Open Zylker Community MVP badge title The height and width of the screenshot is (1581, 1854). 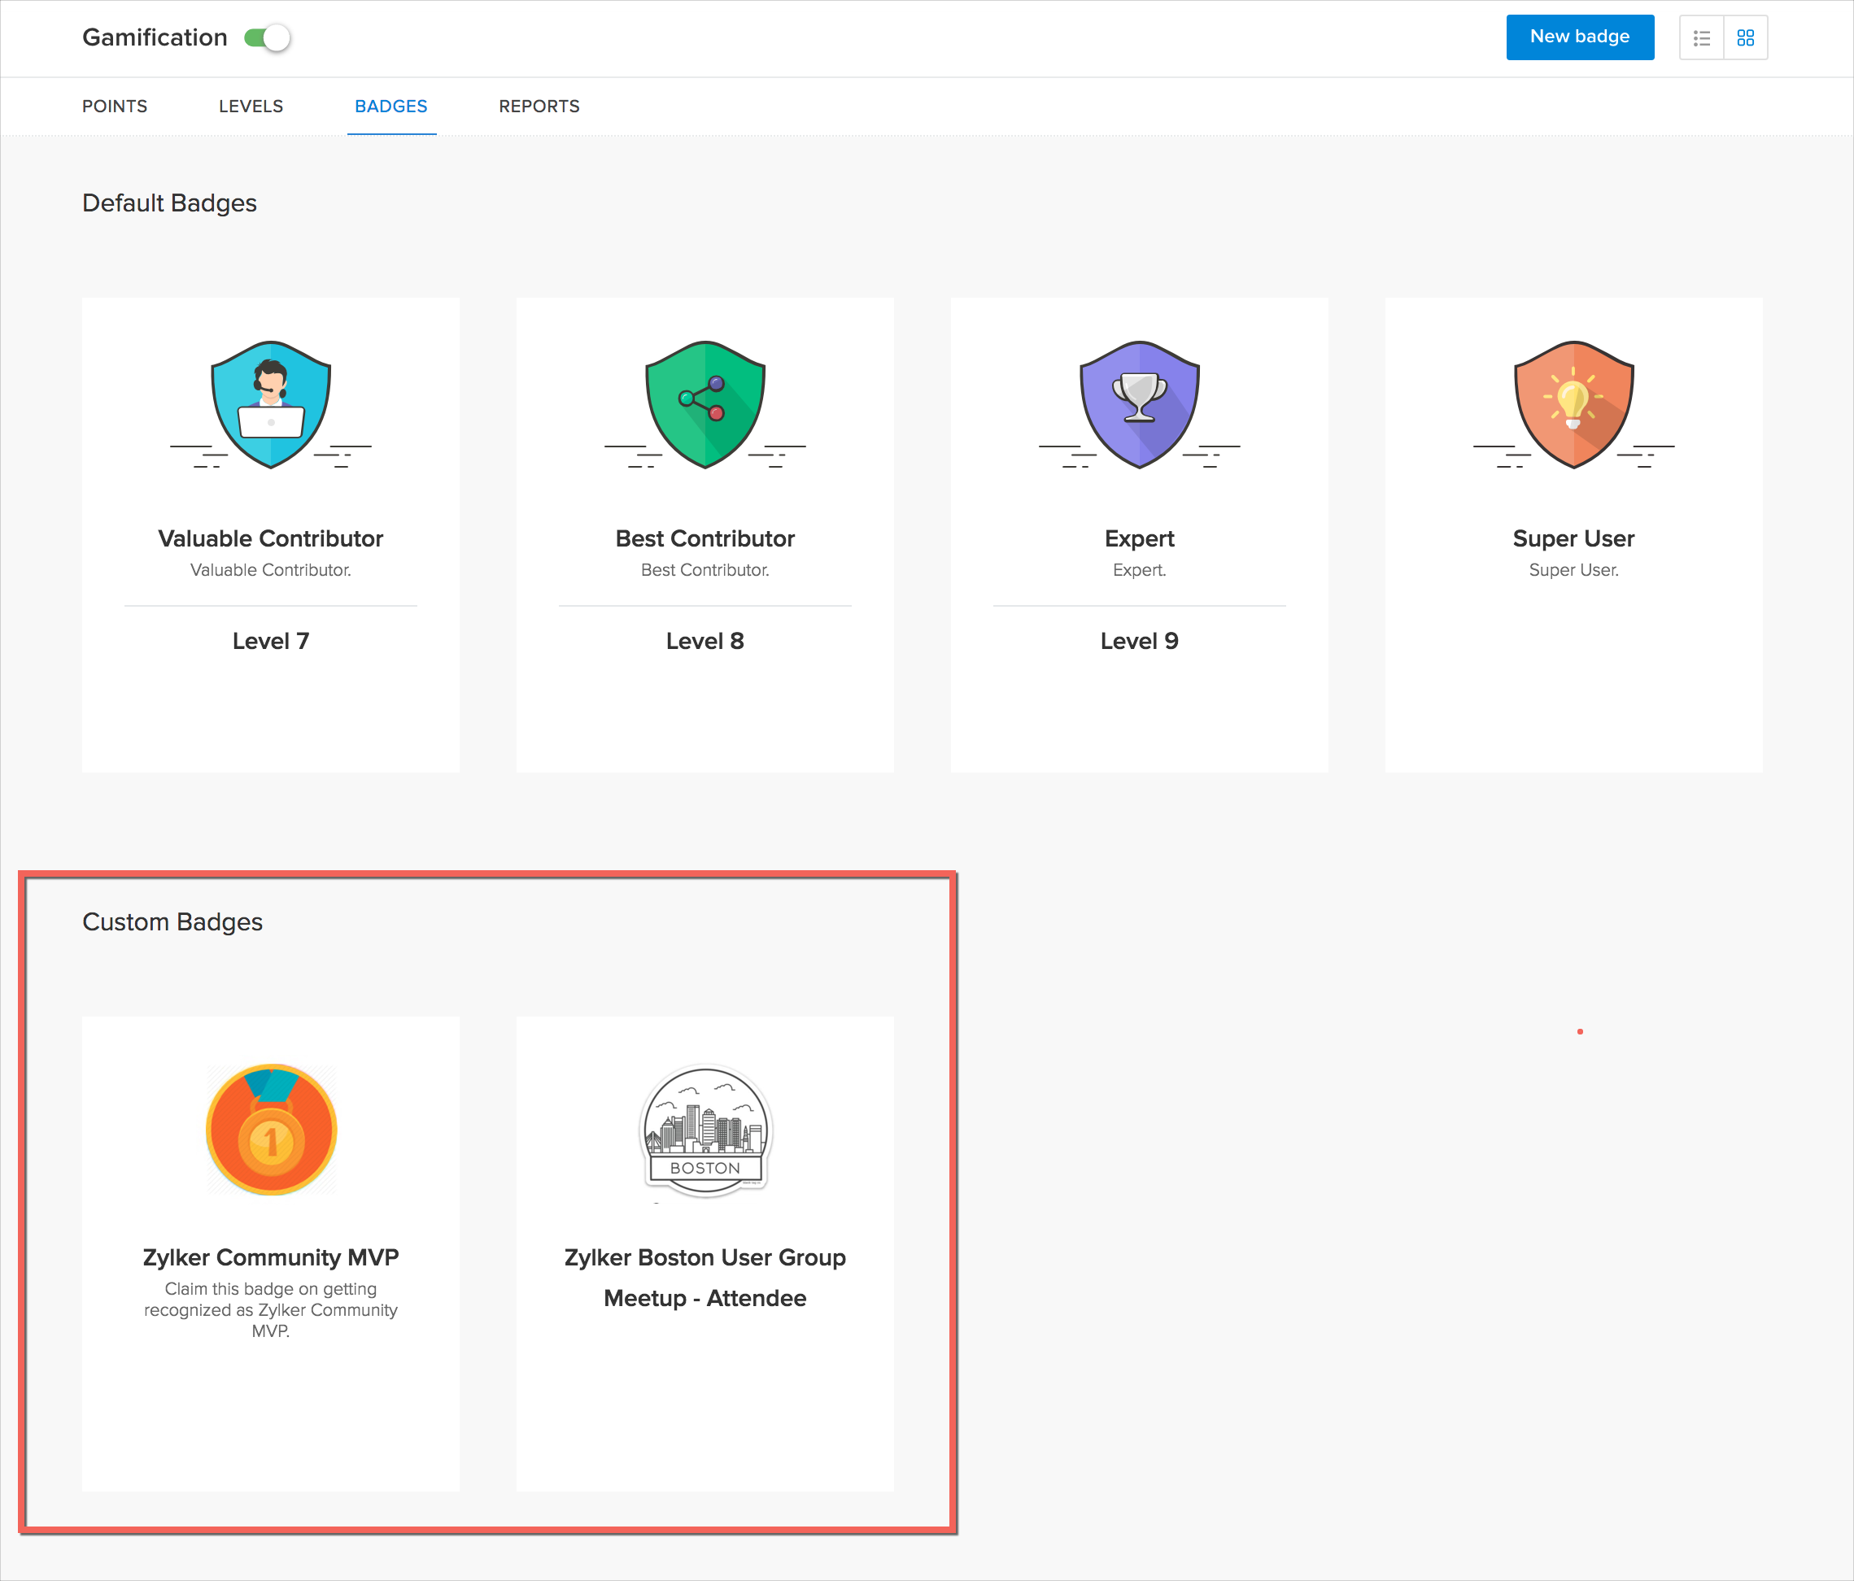[270, 1257]
